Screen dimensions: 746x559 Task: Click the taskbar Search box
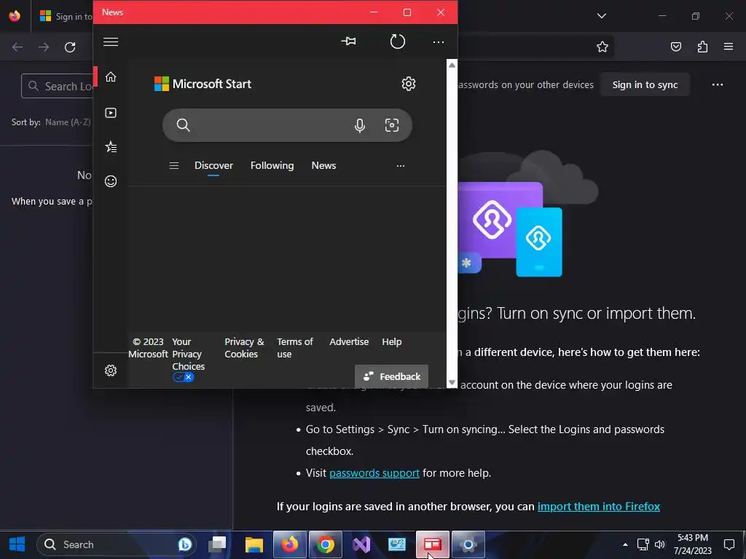pos(116,544)
